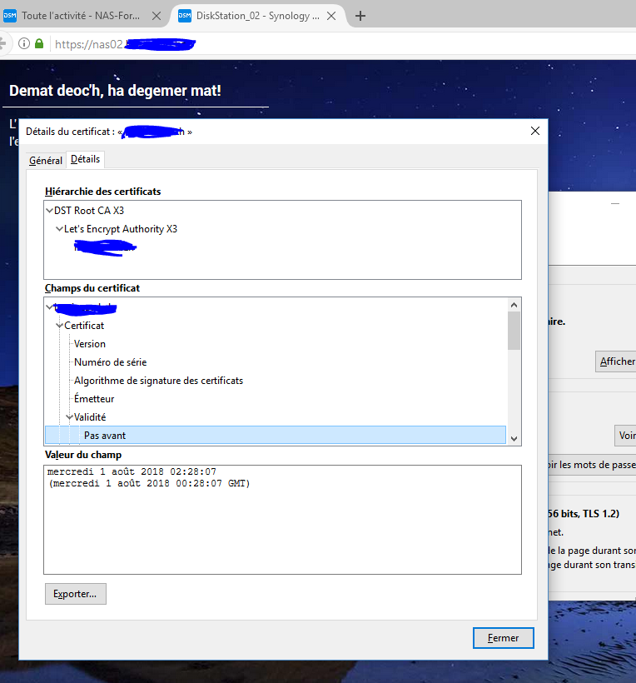Click Afficher button in background page info window
The height and width of the screenshot is (683, 636).
tap(616, 361)
